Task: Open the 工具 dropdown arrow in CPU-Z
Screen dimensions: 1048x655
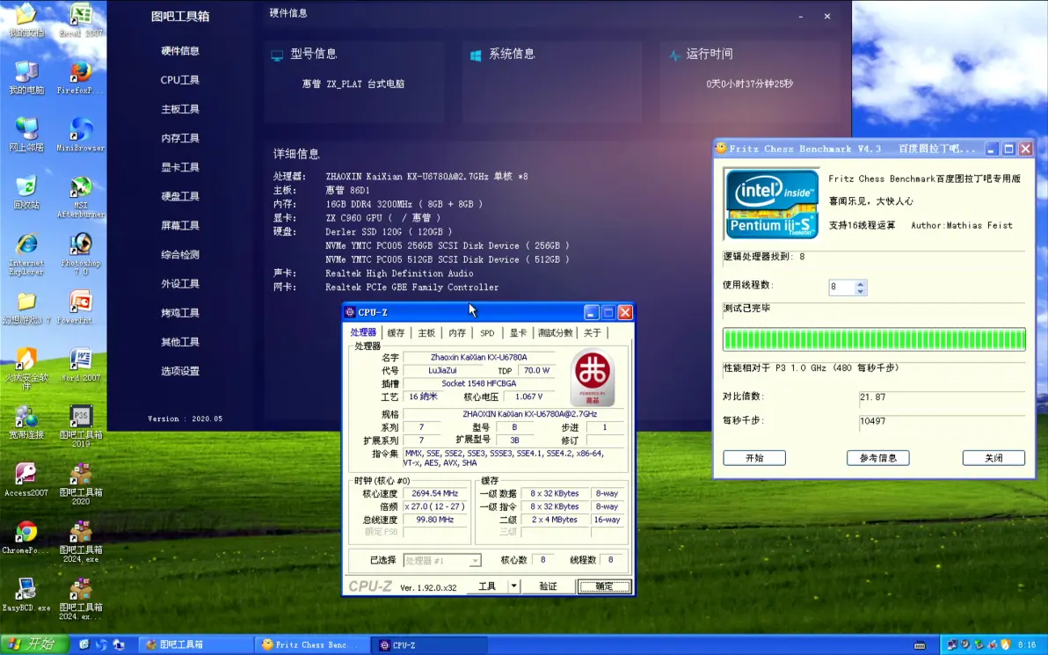Action: tap(514, 586)
